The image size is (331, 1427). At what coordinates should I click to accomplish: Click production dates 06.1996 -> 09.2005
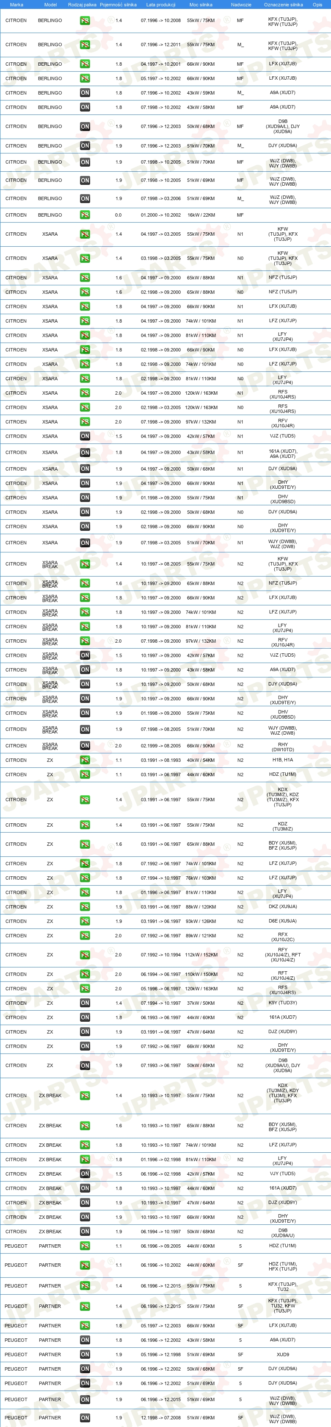point(160,1246)
